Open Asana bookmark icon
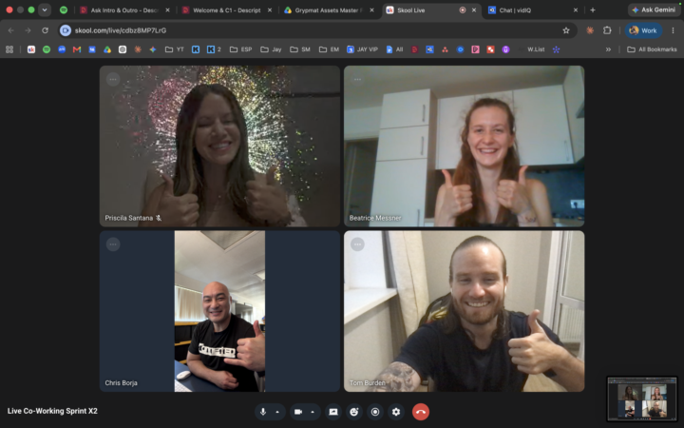 445,49
